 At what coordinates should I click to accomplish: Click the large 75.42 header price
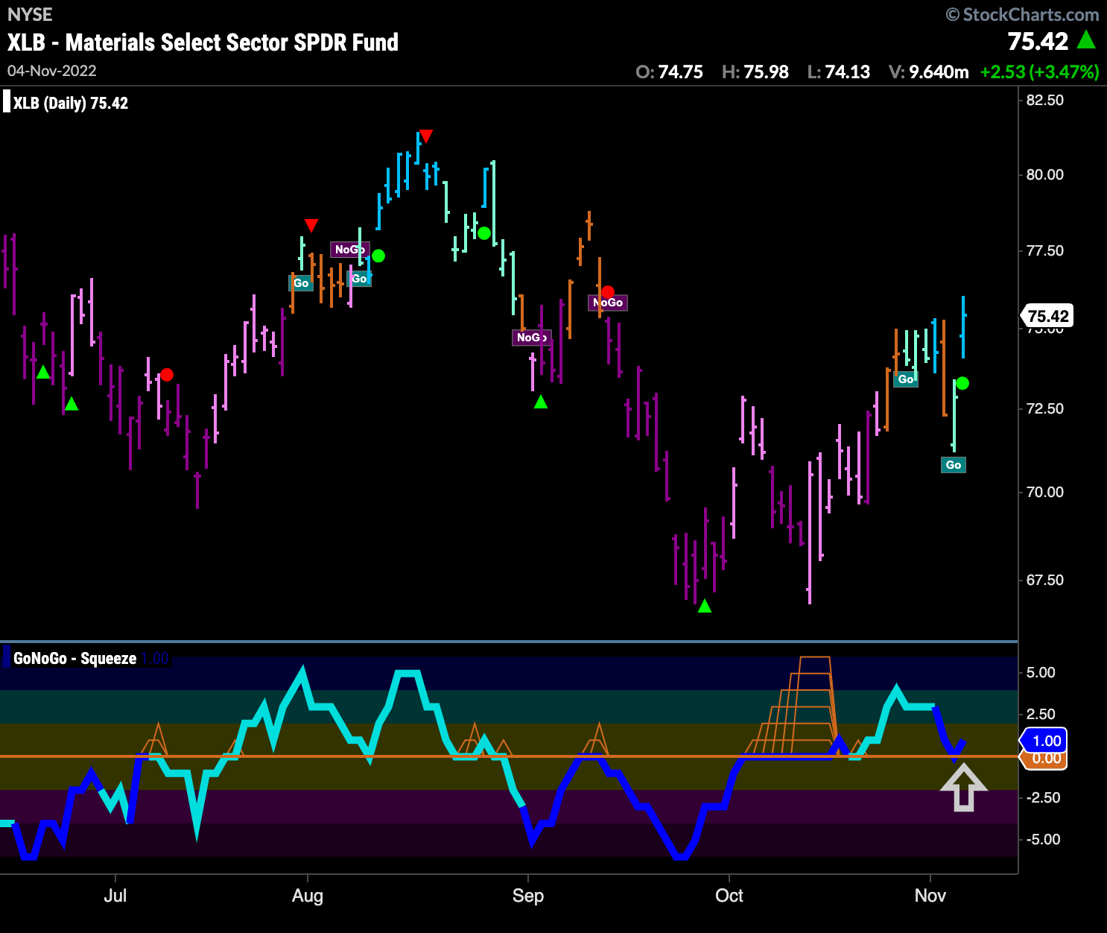1038,41
